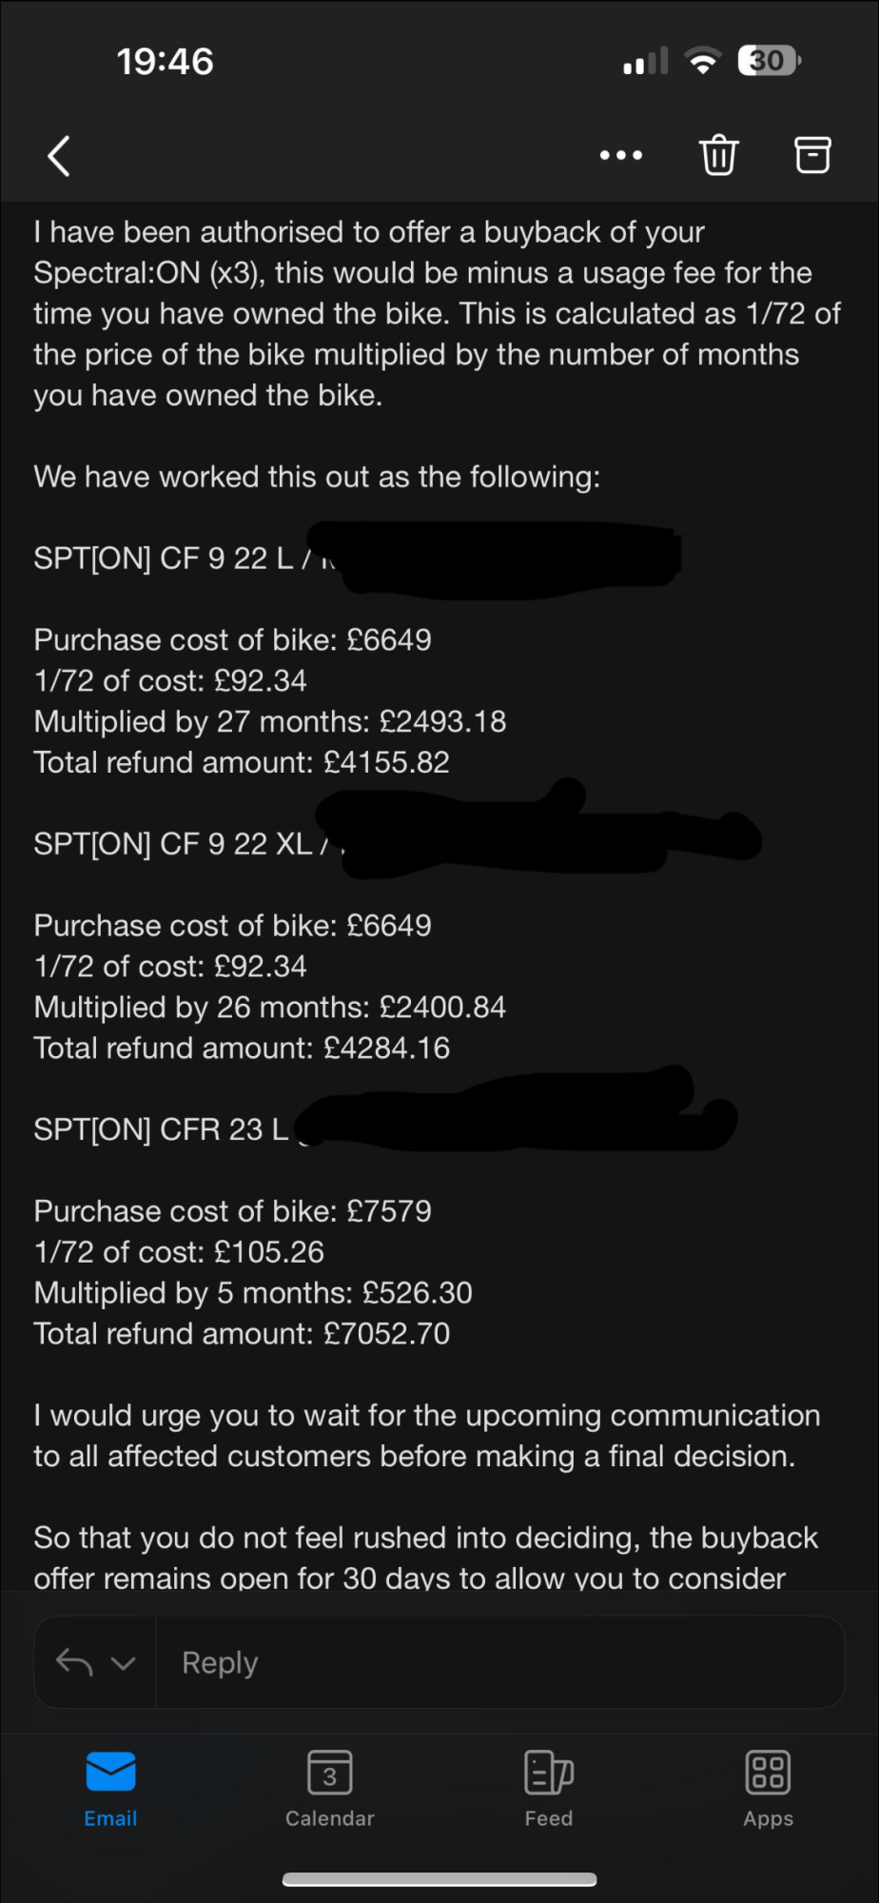
Task: Tap the Reply text field
Action: 500,1662
